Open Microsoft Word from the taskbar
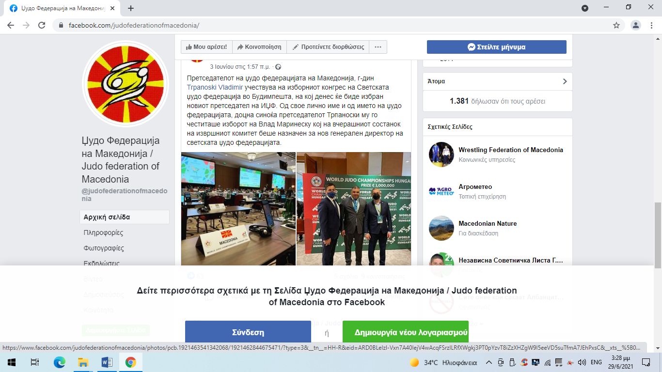Image resolution: width=662 pixels, height=372 pixels. coord(107,362)
